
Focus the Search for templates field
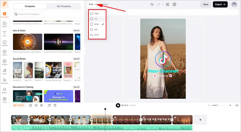pos(47,14)
